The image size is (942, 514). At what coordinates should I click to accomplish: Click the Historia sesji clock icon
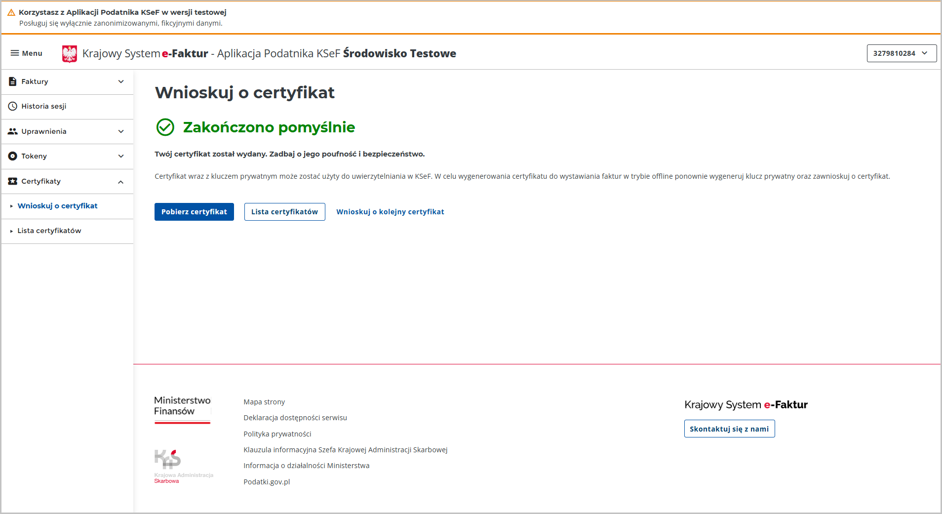coord(13,106)
